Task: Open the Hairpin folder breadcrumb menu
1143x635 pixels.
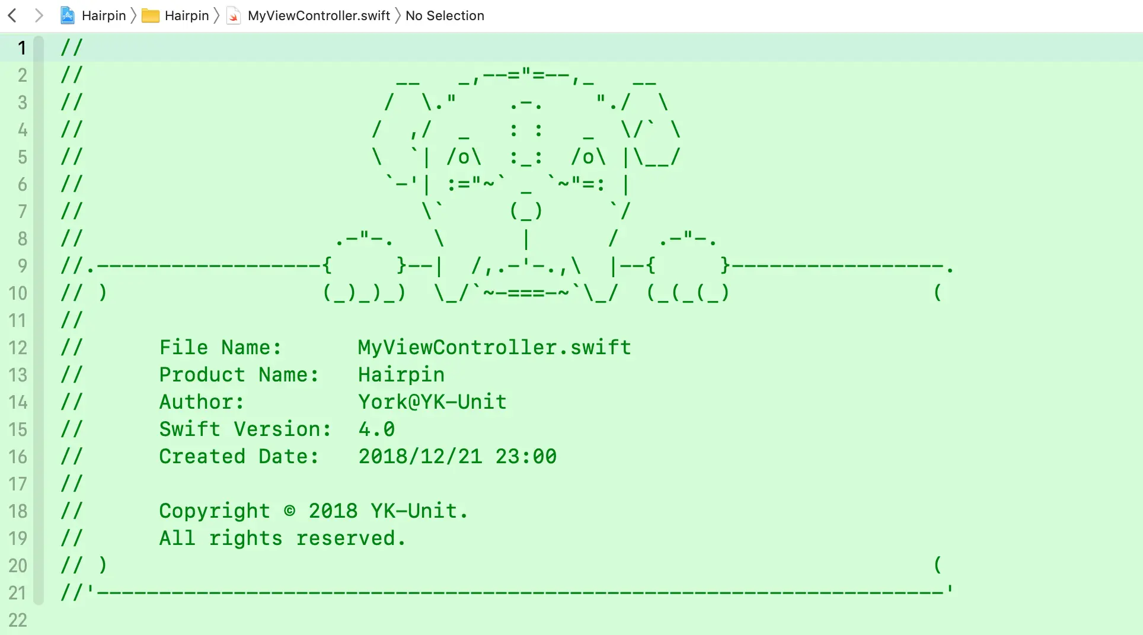Action: click(x=187, y=15)
